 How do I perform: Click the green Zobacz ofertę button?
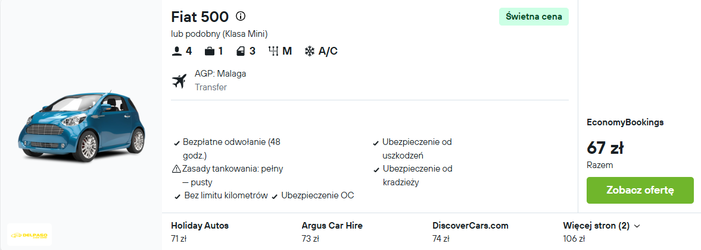(640, 190)
